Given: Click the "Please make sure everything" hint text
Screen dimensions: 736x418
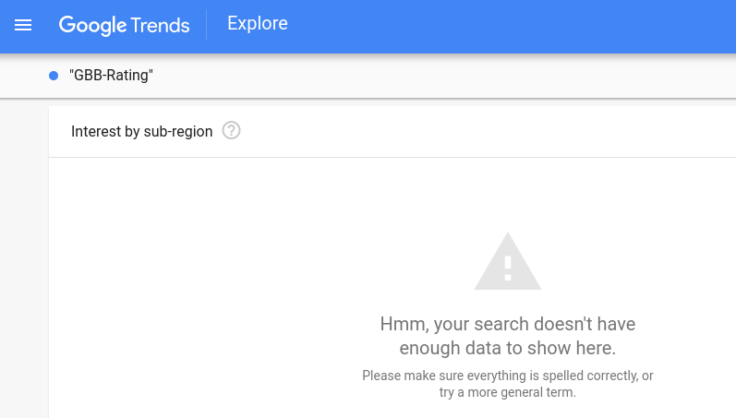Looking at the screenshot, I should [x=507, y=376].
